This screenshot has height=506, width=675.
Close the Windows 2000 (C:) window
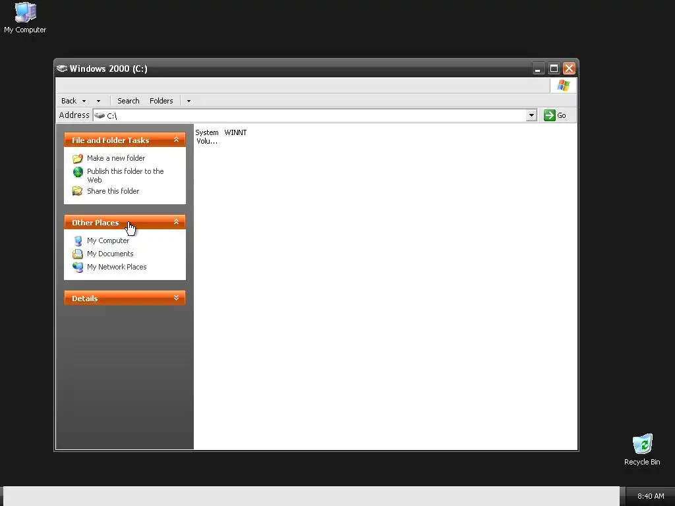569,69
